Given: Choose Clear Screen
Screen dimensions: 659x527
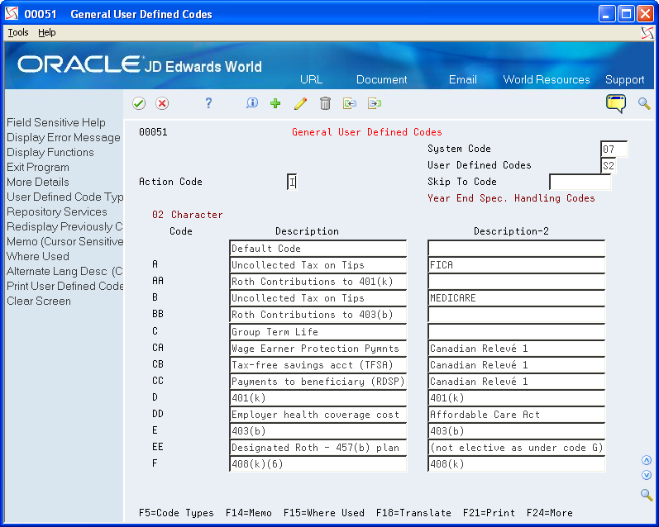Looking at the screenshot, I should click(39, 301).
